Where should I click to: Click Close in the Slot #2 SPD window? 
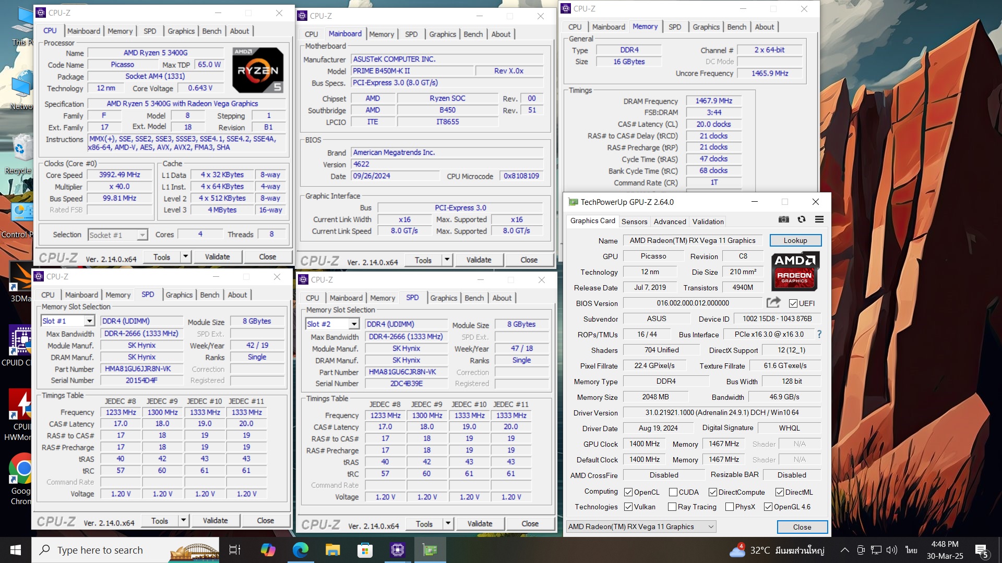(x=530, y=523)
